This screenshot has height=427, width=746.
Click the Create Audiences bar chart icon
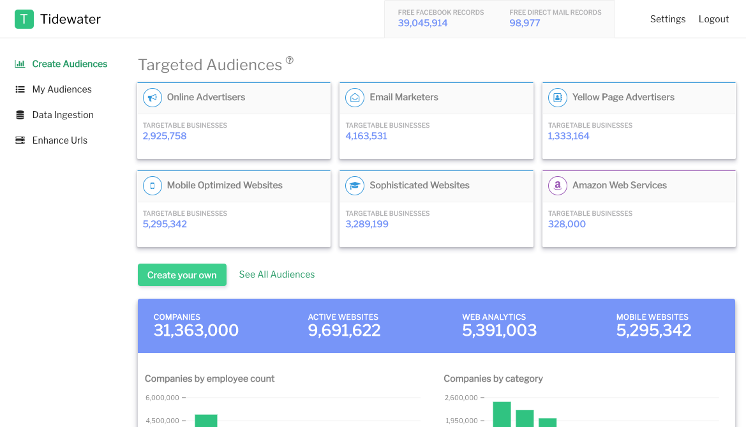pyautogui.click(x=20, y=64)
